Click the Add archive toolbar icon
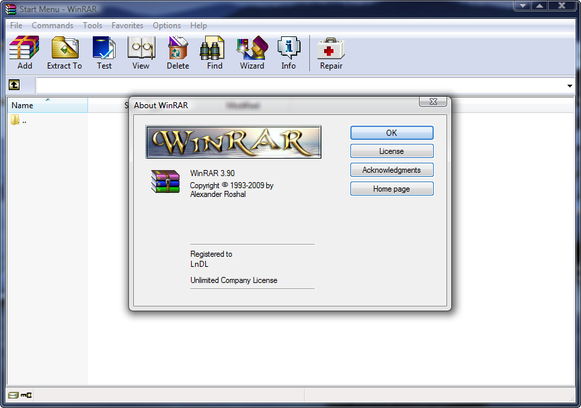 (24, 52)
